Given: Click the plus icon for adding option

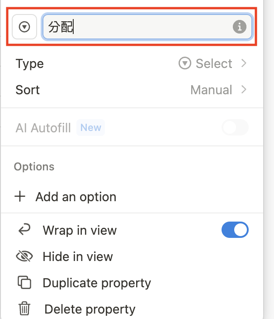Looking at the screenshot, I should [x=20, y=197].
